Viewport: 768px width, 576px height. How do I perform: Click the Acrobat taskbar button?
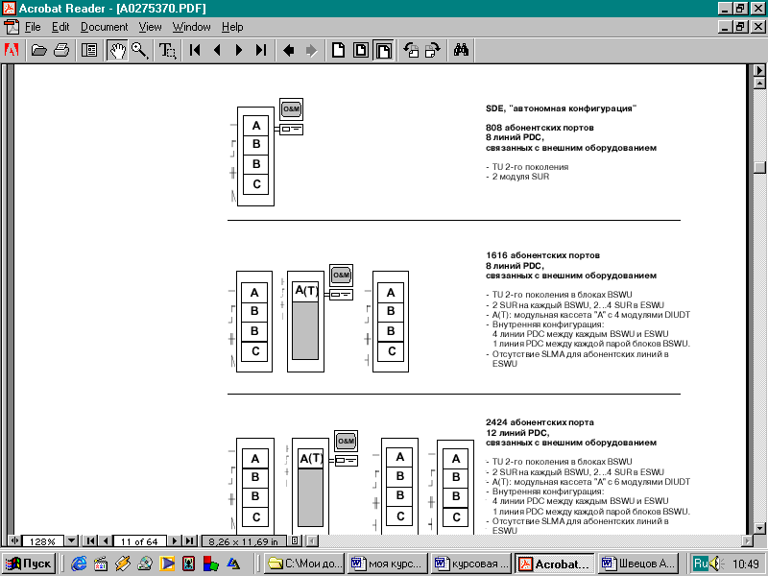555,564
